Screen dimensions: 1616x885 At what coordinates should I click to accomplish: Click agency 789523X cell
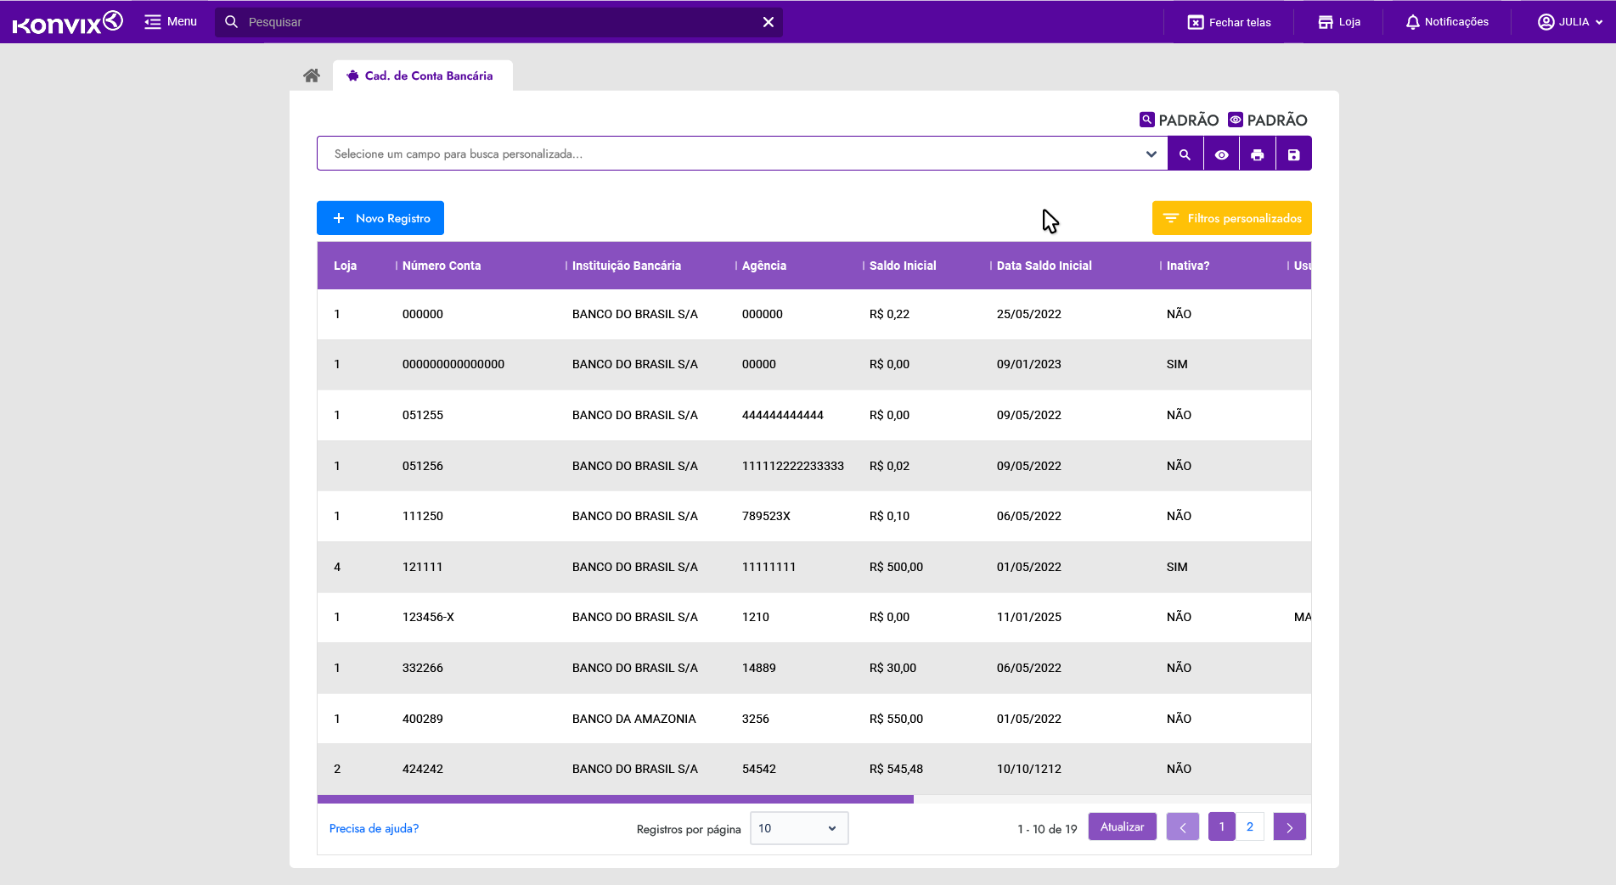tap(766, 516)
